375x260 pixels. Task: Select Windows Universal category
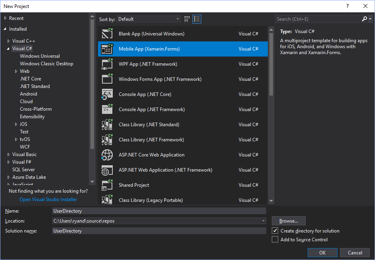pos(40,56)
